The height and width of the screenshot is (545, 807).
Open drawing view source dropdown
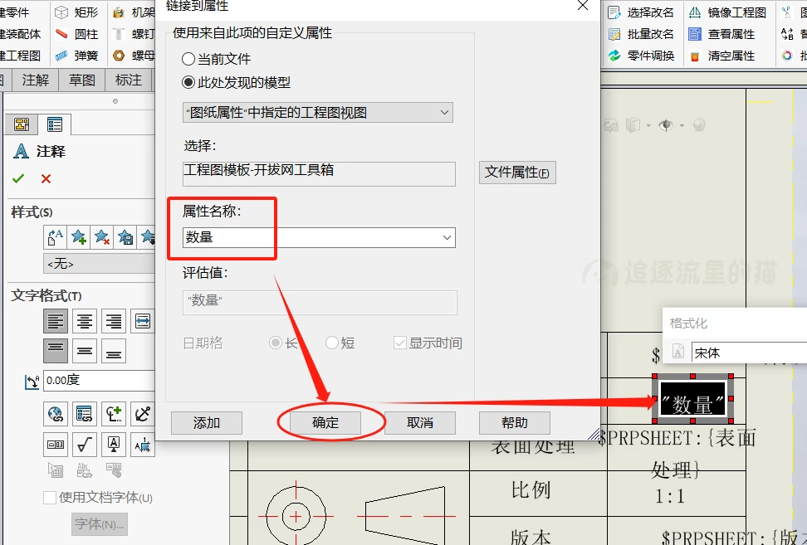[x=318, y=112]
